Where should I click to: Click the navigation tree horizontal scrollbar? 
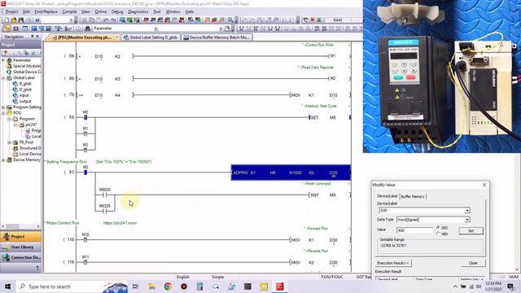click(x=20, y=226)
